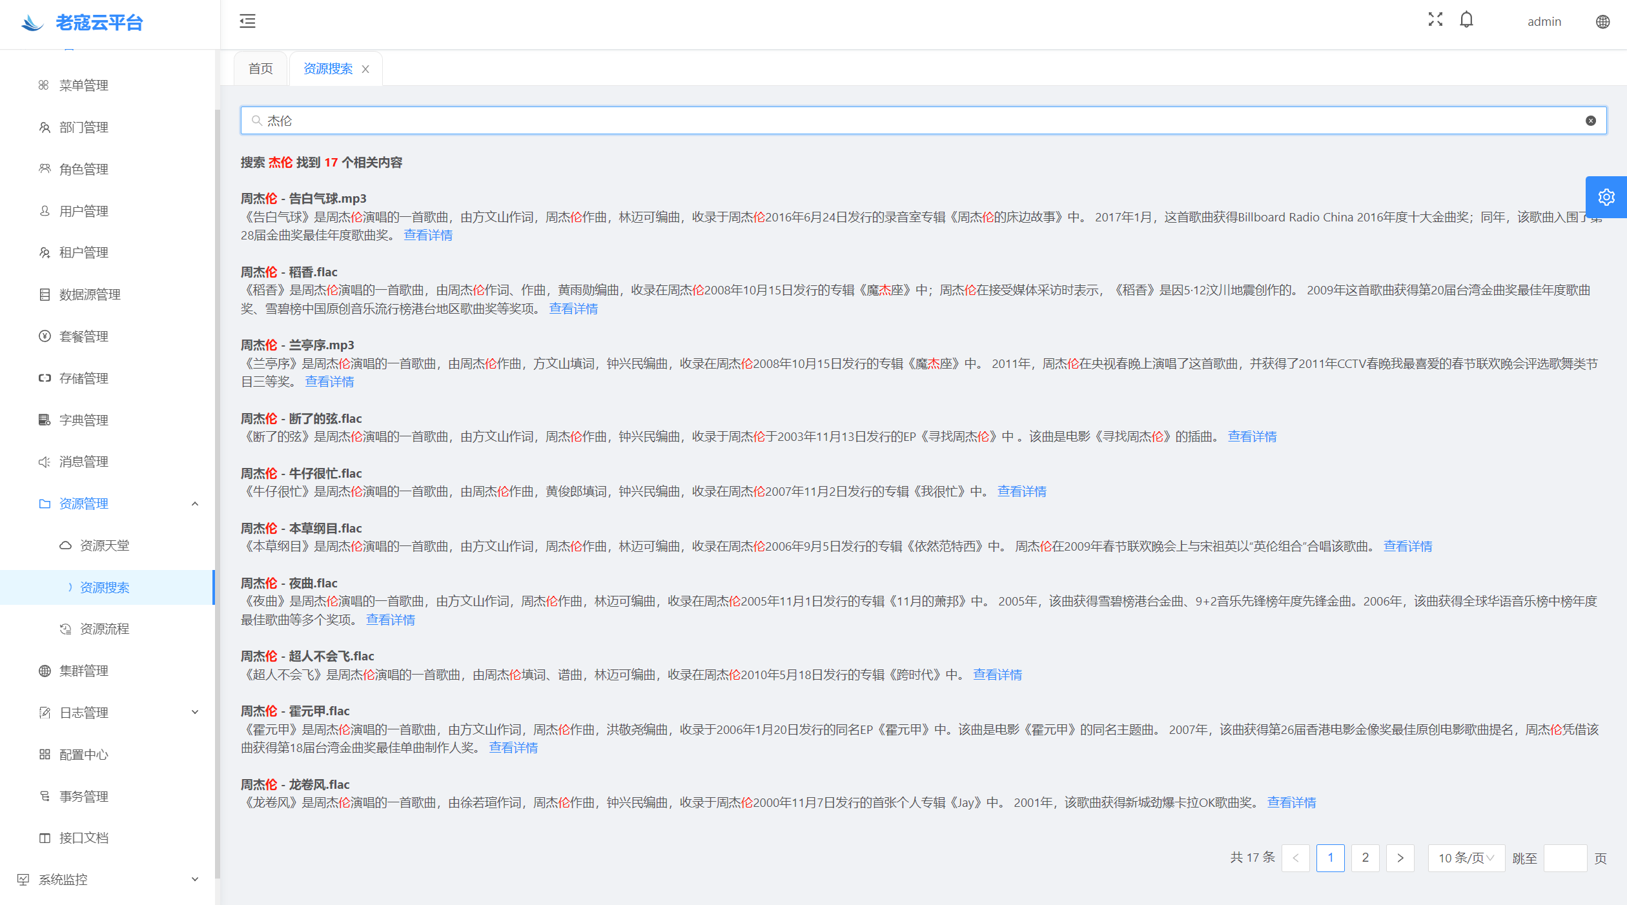
Task: Open the notification bell
Action: pos(1466,20)
